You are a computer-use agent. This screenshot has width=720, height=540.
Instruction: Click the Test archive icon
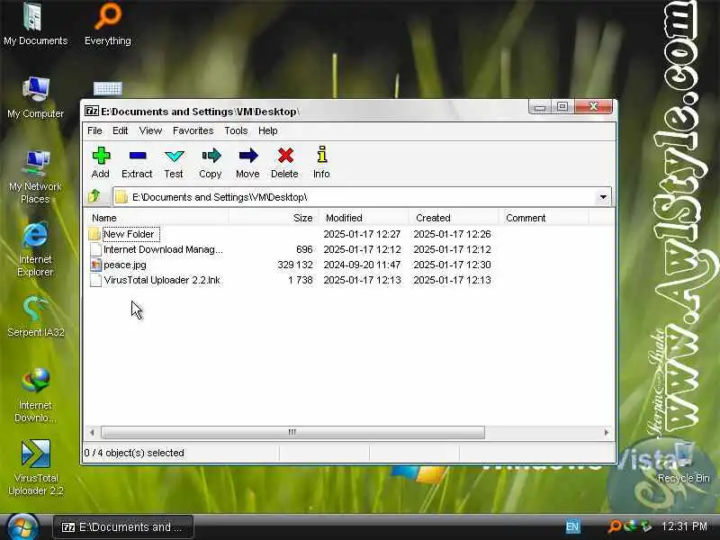pos(174,156)
